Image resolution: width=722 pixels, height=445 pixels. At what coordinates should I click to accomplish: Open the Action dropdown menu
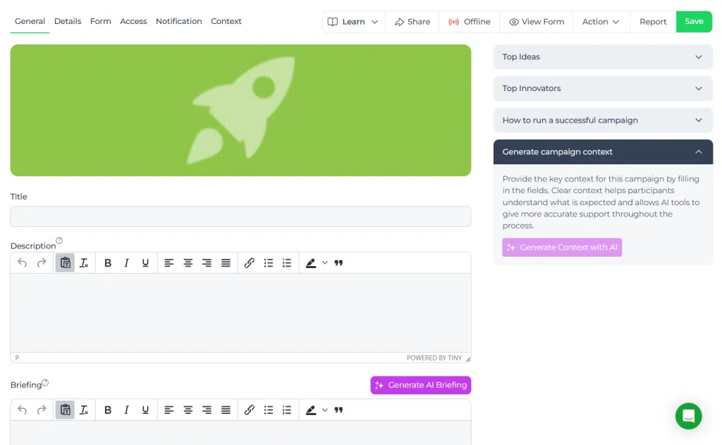pos(601,22)
